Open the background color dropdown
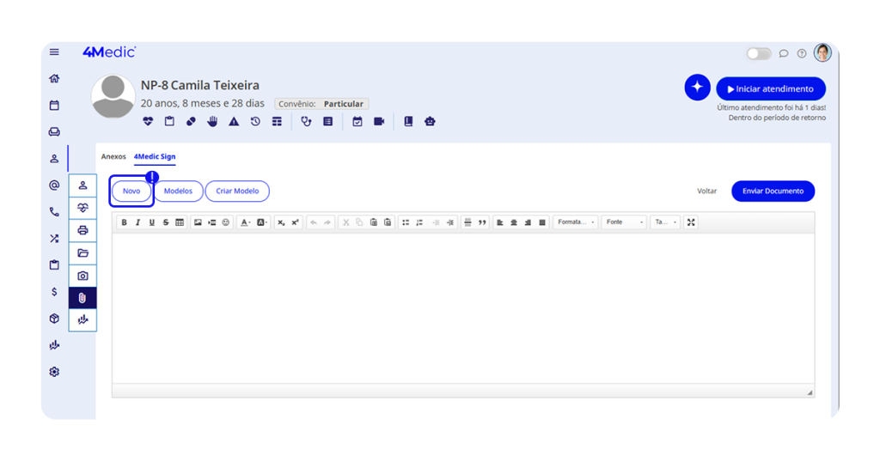Screen dimensions: 880x462 coord(262,222)
